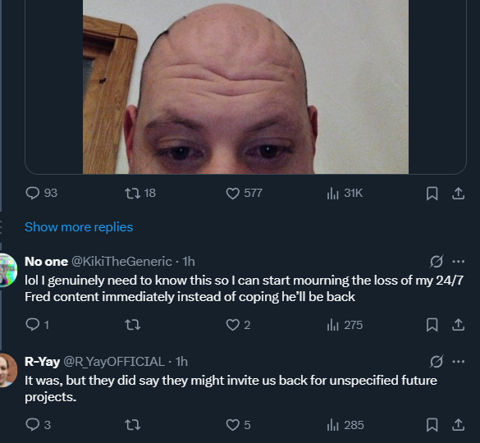Viewport: 480px width, 443px height.
Task: Open the @KikiTheGeneric profile handle
Action: tap(121, 262)
